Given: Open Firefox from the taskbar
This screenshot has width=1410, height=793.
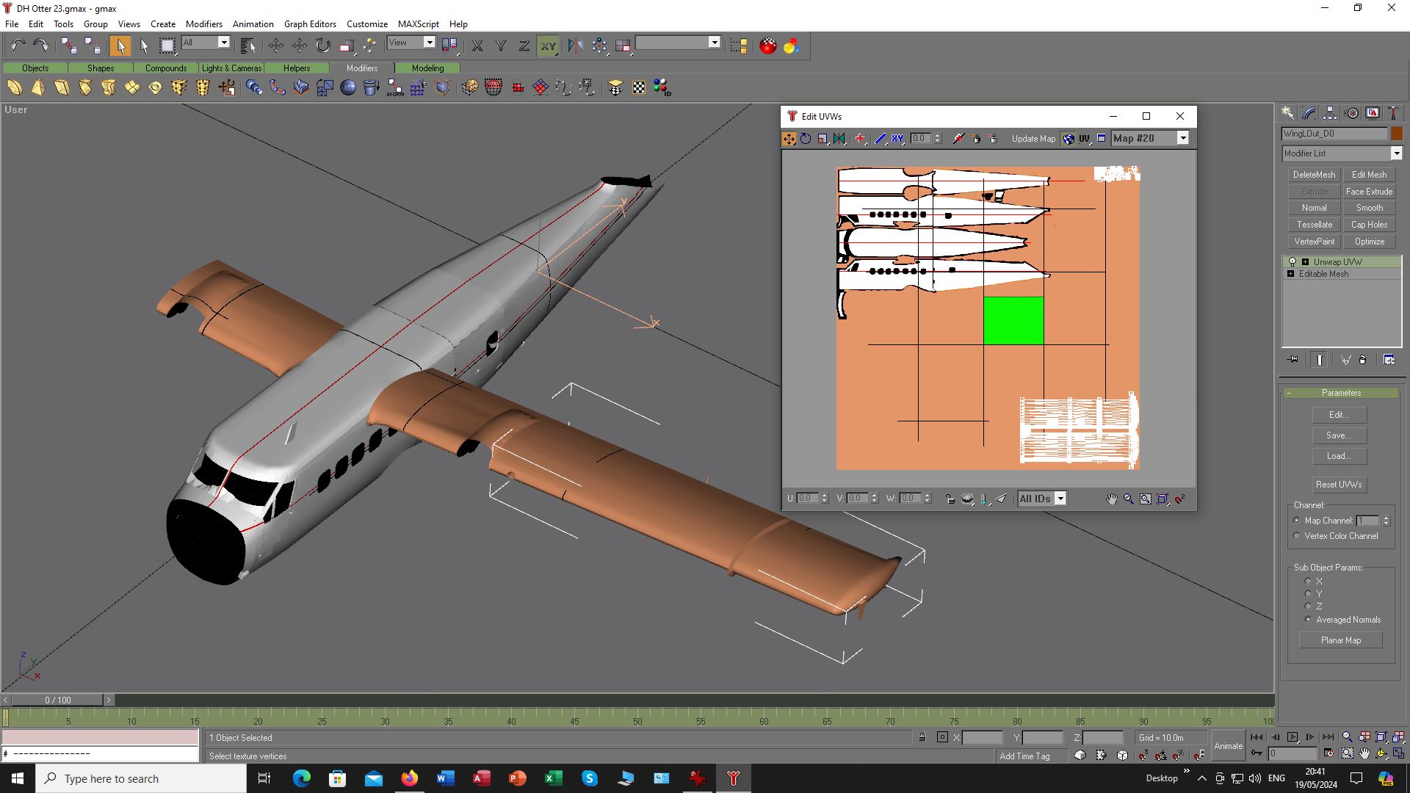Looking at the screenshot, I should [x=409, y=778].
